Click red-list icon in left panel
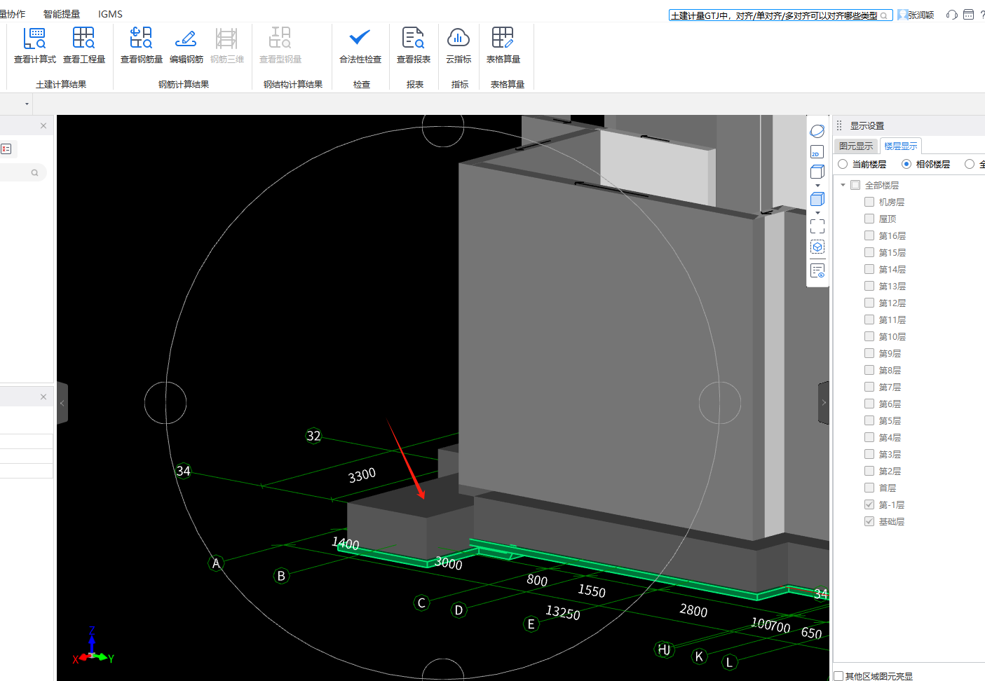Screen dimensions: 985x681 (x=6, y=149)
